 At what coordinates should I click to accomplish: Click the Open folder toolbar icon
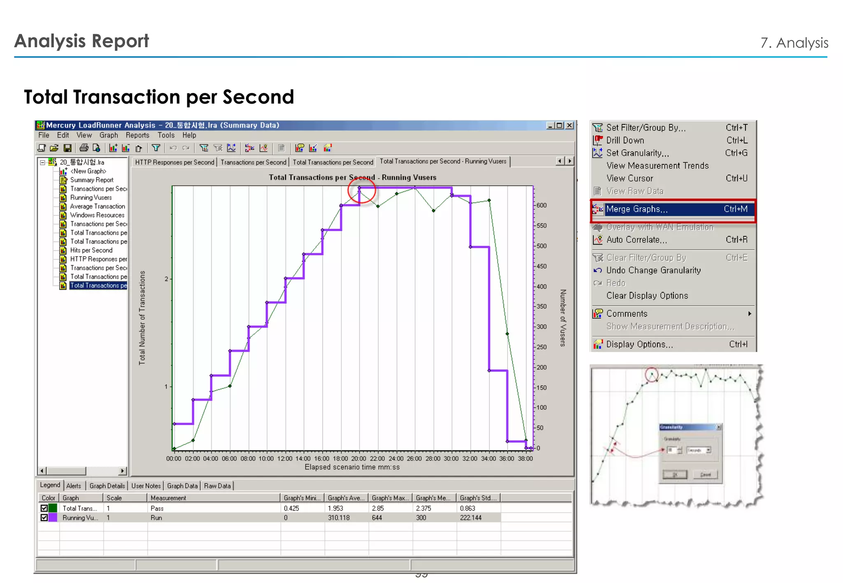(54, 148)
